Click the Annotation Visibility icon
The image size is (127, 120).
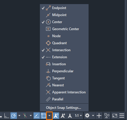tap(56, 116)
